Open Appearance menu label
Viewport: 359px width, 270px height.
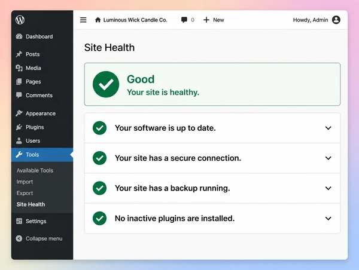pos(41,113)
